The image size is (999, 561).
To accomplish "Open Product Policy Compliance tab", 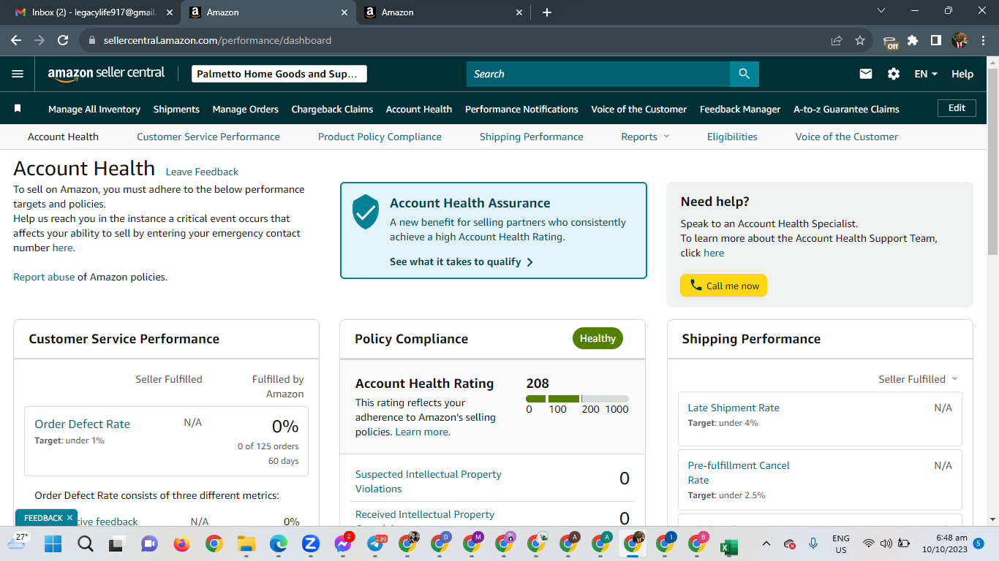I will tap(380, 137).
